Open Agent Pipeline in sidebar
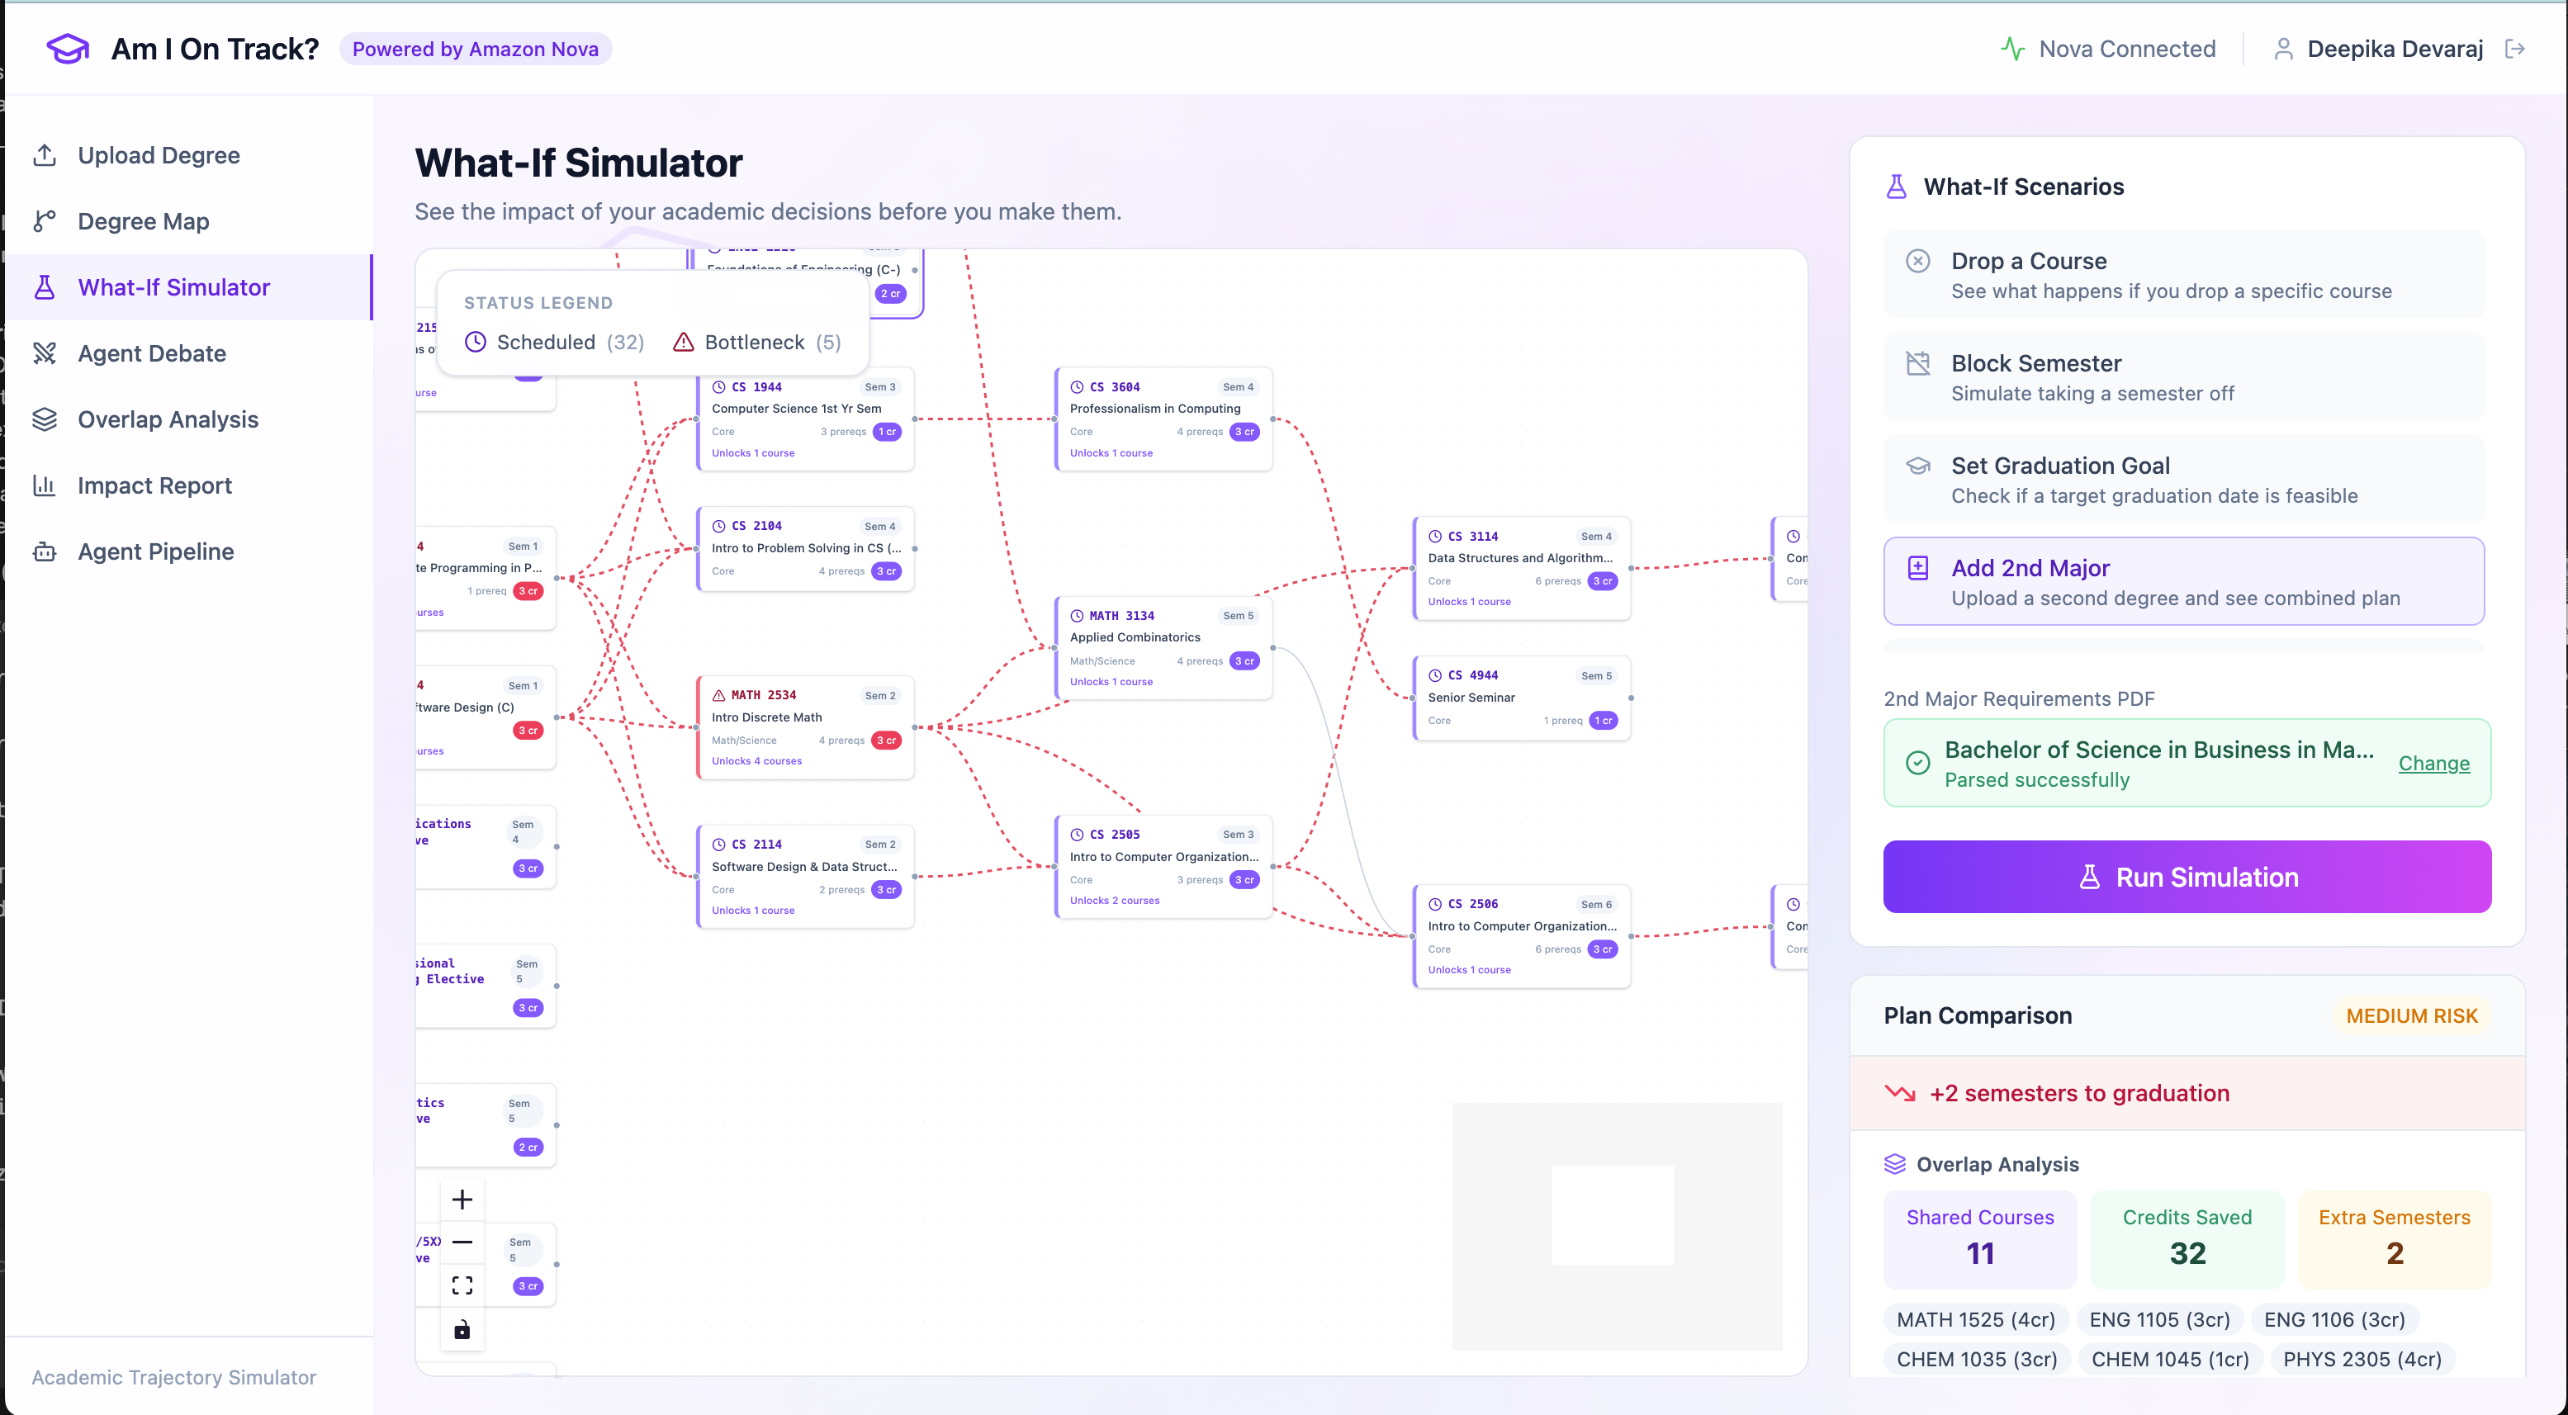 tap(155, 552)
